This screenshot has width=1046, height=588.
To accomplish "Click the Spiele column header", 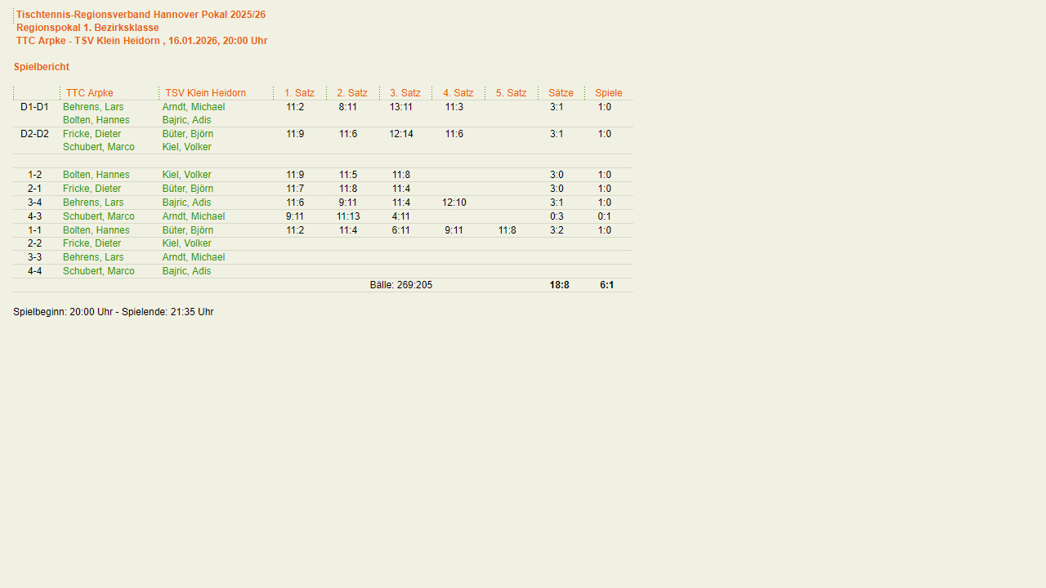I will click(608, 93).
